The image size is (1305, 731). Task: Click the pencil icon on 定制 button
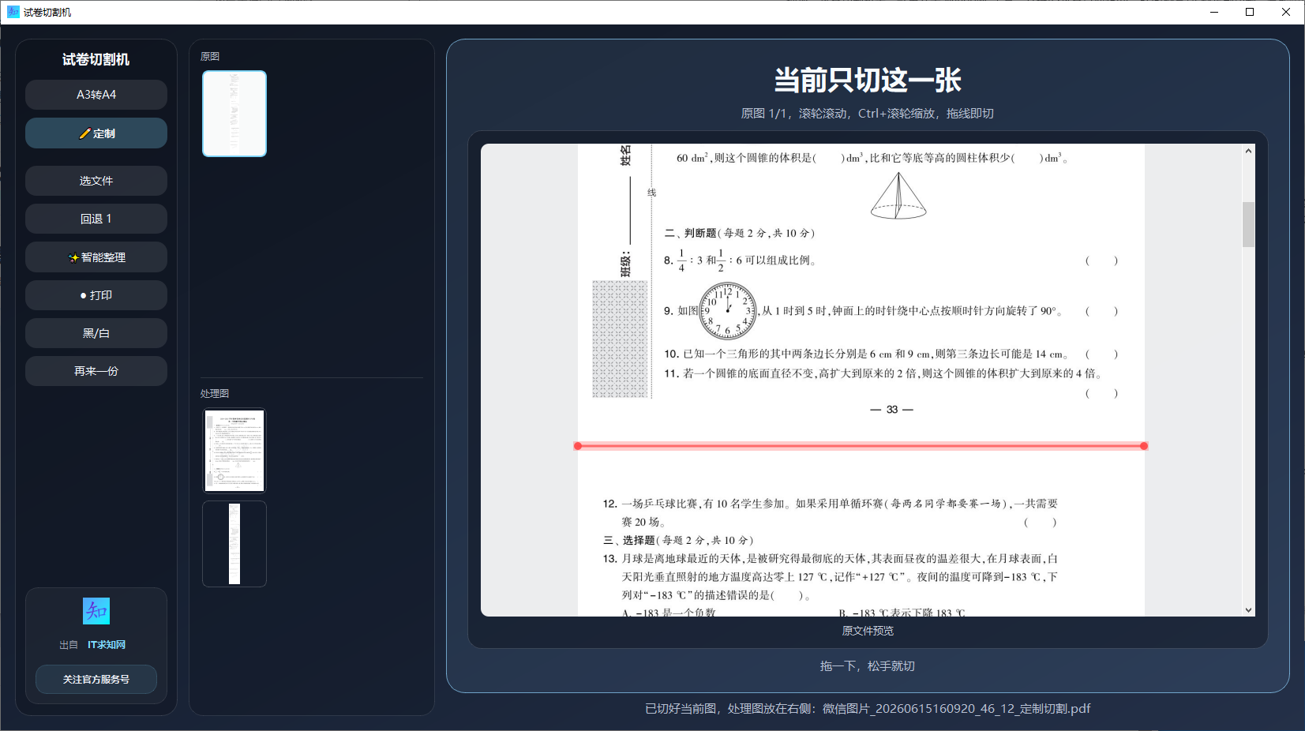click(84, 134)
